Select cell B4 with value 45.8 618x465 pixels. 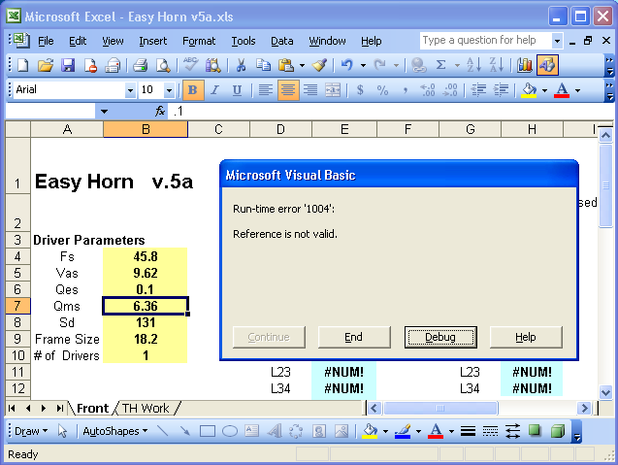(x=146, y=256)
